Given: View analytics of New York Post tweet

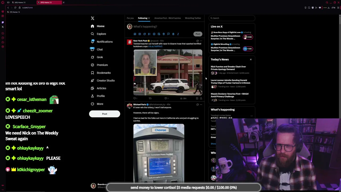Looking at the screenshot, I should [183, 98].
